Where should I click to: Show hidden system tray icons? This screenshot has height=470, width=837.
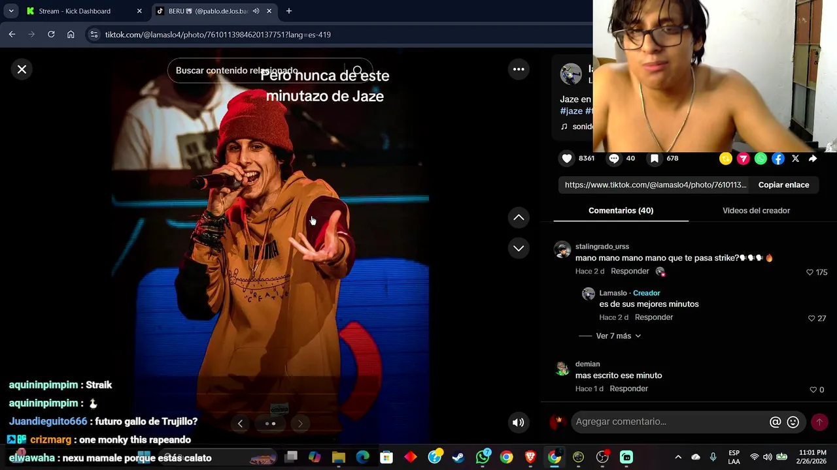[x=678, y=457]
